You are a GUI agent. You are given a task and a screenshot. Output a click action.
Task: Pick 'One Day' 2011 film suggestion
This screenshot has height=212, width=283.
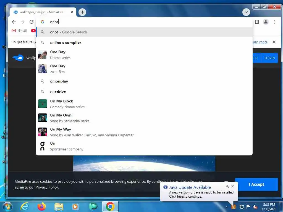[144, 69]
